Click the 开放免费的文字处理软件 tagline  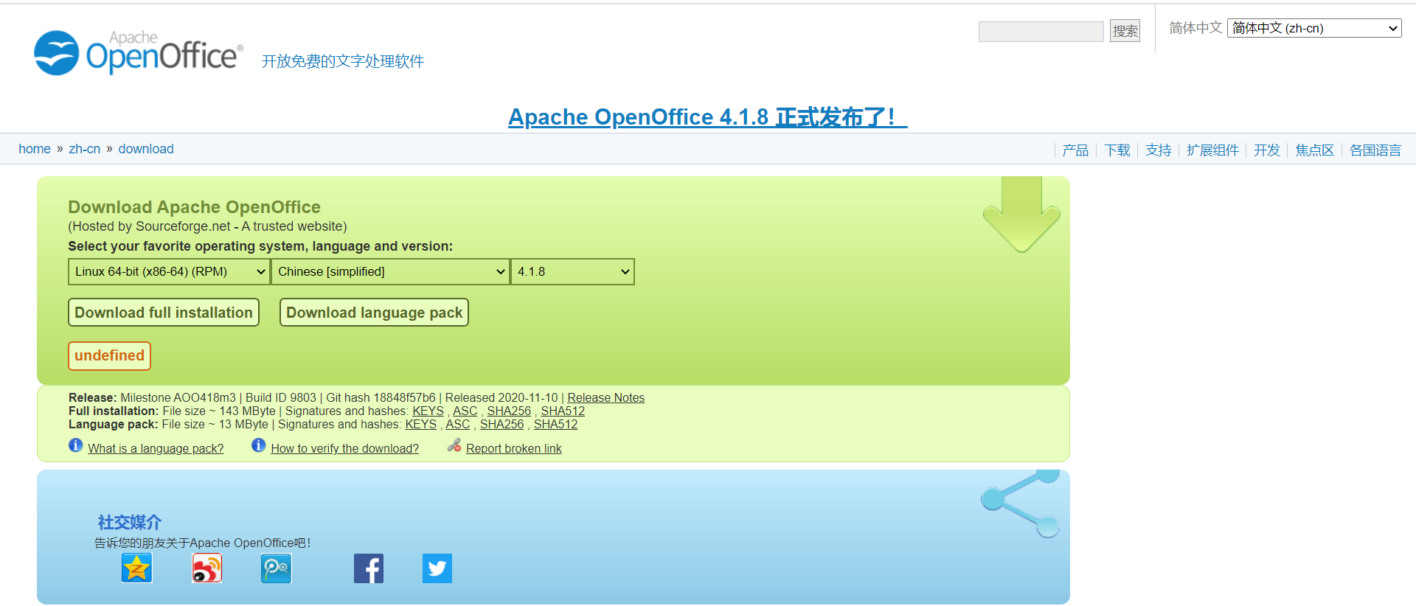343,61
